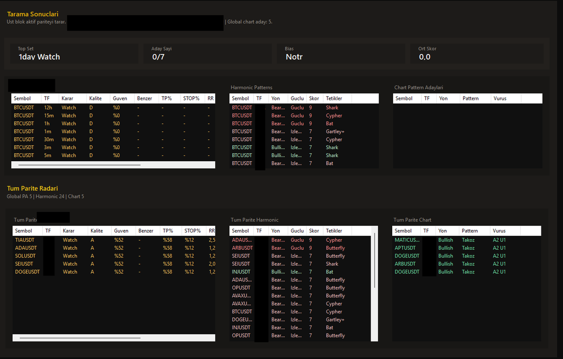Sort Harmonic Patterns table by Skor column
563x359 pixels.
[x=315, y=98]
